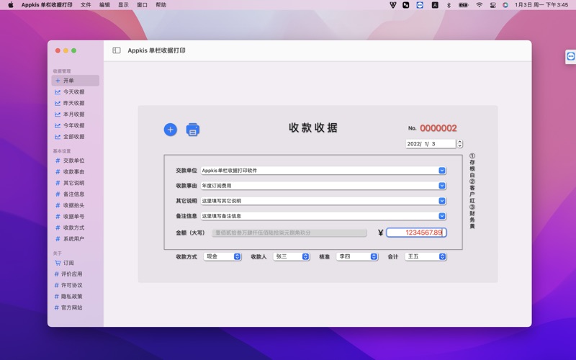The image size is (576, 360).
Task: Open 开单 in the sidebar
Action: point(76,81)
